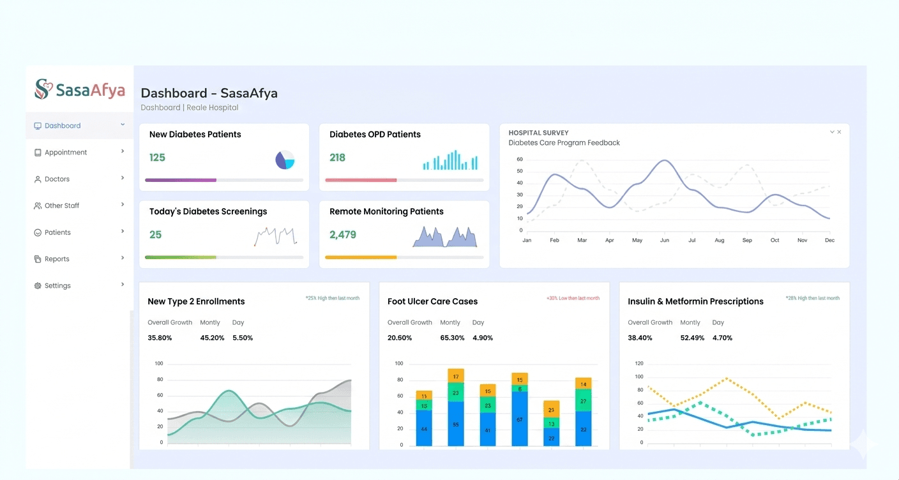Collapse the Dashboard menu chevron

point(123,124)
